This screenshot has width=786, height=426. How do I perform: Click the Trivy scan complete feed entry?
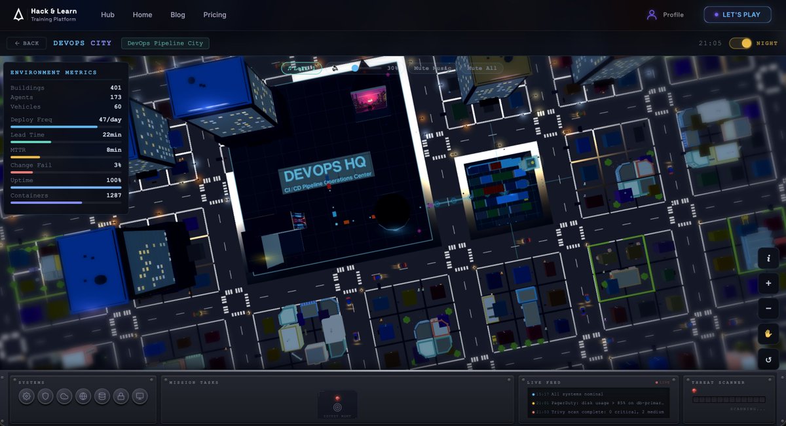click(599, 411)
